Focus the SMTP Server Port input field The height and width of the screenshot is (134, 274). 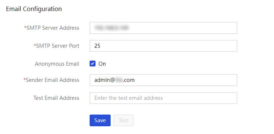[163, 46]
